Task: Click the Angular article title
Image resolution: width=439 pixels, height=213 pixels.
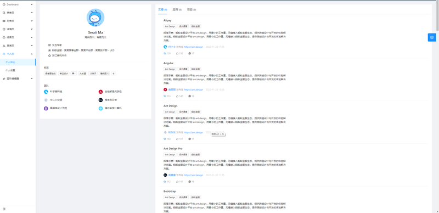Action: tap(168, 63)
